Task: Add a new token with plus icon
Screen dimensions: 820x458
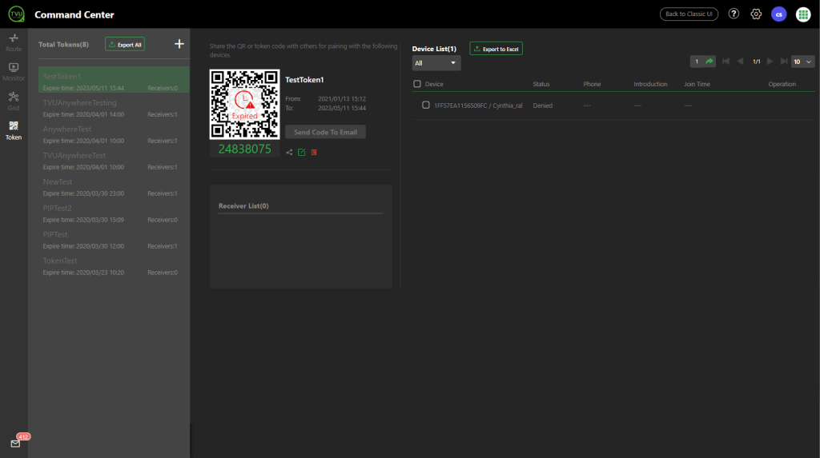Action: click(x=179, y=44)
